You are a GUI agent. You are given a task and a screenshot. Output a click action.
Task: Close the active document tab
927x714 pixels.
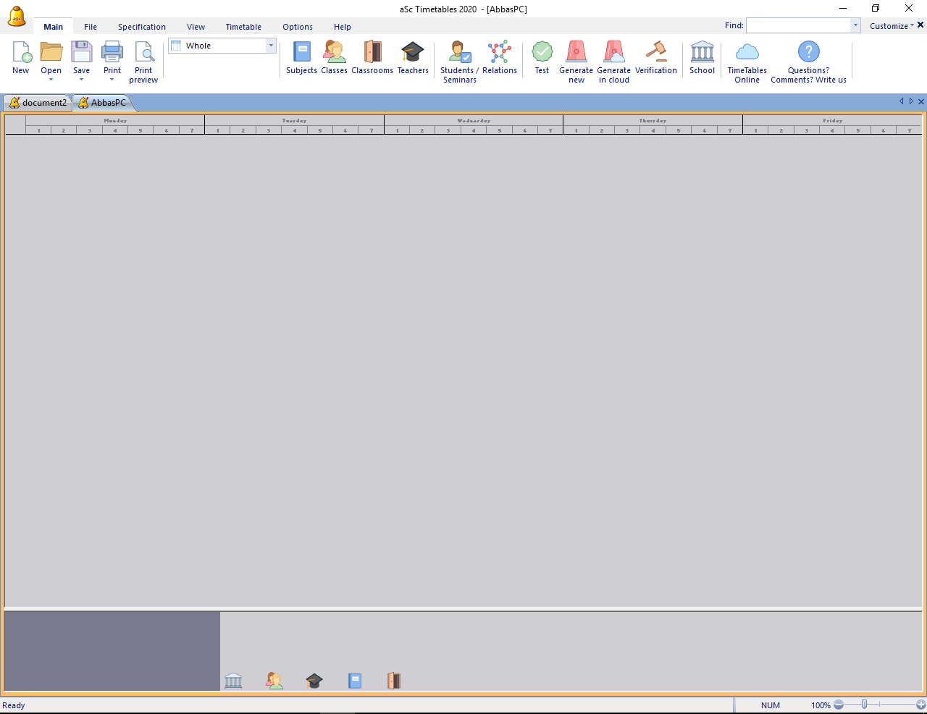[x=921, y=101]
